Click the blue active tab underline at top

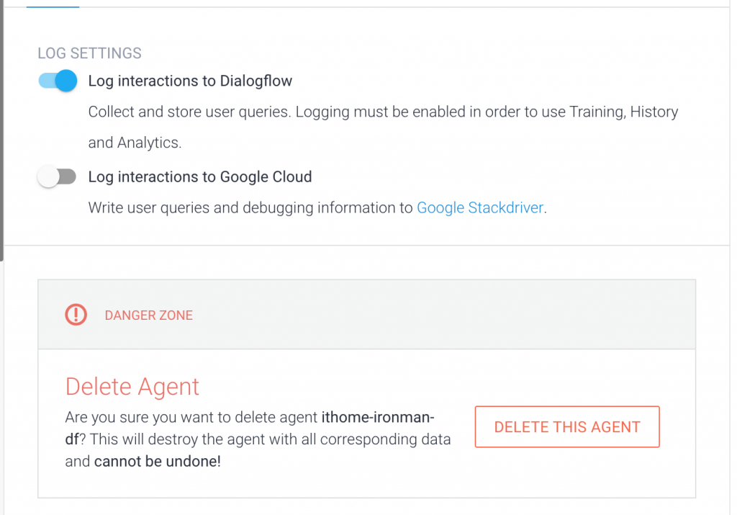click(x=53, y=6)
